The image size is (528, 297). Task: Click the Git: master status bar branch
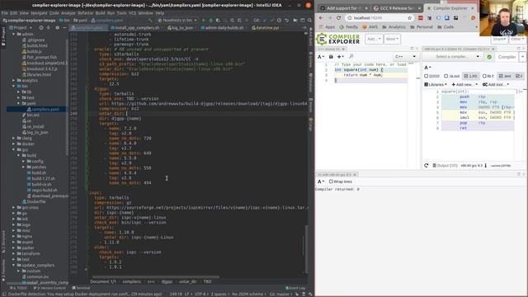tap(281, 294)
